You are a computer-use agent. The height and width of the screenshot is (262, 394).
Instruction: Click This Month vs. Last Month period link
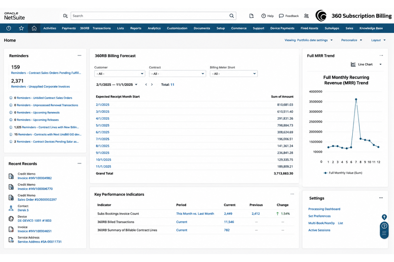[x=195, y=213]
